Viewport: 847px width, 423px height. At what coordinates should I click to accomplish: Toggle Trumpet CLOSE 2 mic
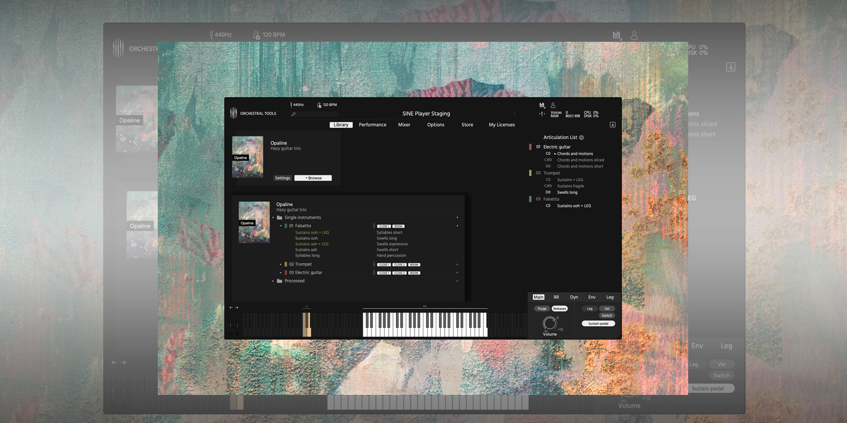coord(399,265)
